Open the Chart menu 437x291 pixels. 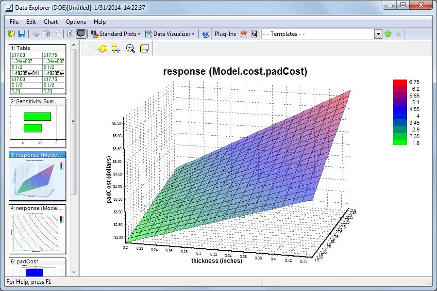pyautogui.click(x=50, y=22)
